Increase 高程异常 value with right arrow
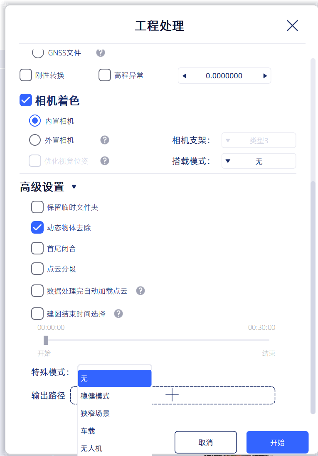 click(x=265, y=76)
